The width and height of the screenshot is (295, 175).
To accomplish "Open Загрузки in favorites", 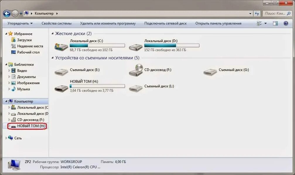I will coord(24,40).
